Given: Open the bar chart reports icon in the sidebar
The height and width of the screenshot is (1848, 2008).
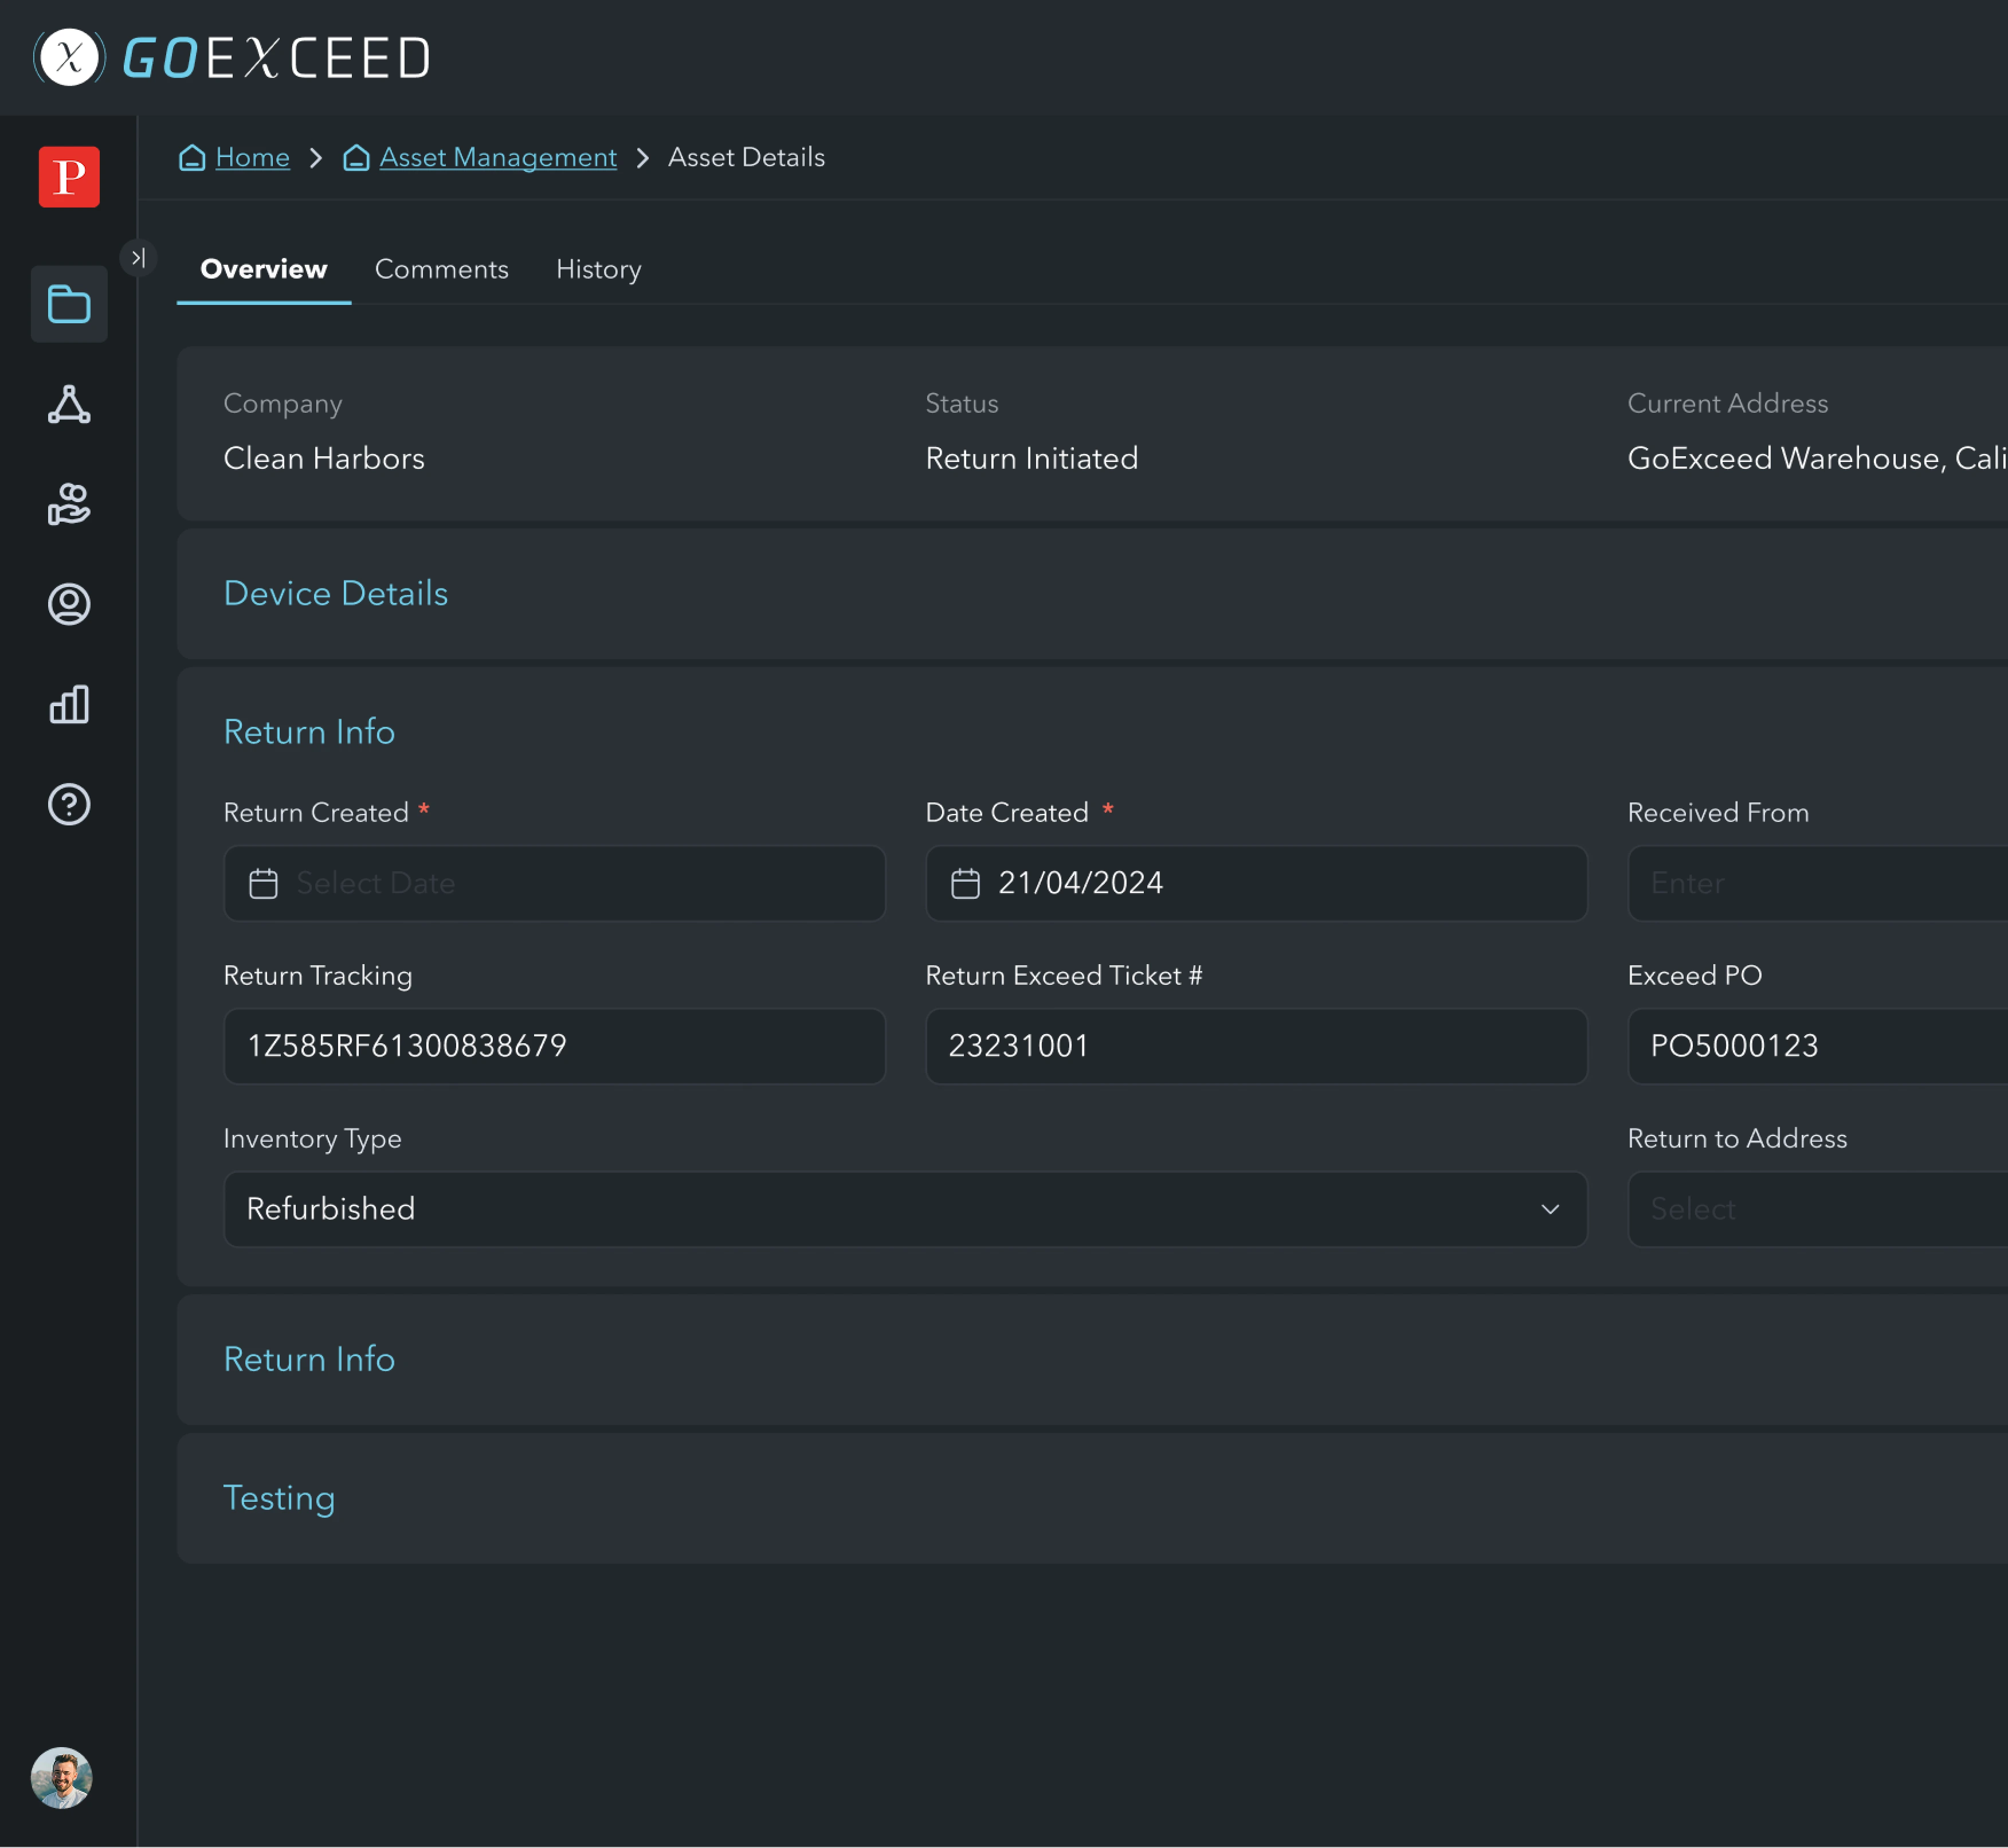Looking at the screenshot, I should click(69, 704).
